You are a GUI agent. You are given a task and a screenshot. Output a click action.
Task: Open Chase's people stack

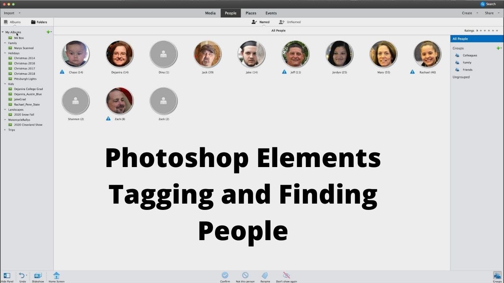click(x=76, y=54)
